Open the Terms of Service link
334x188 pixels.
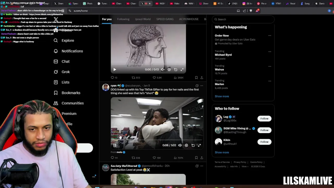point(222,162)
